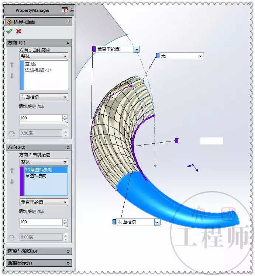The image size is (255, 276).
Task: Click direction 1 tangent influence slider handle
Action: (67, 124)
